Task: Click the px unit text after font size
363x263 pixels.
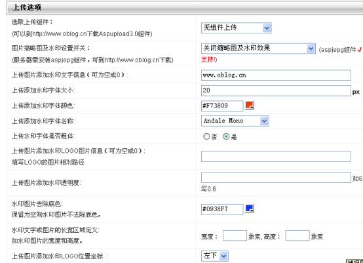Action: [356, 92]
